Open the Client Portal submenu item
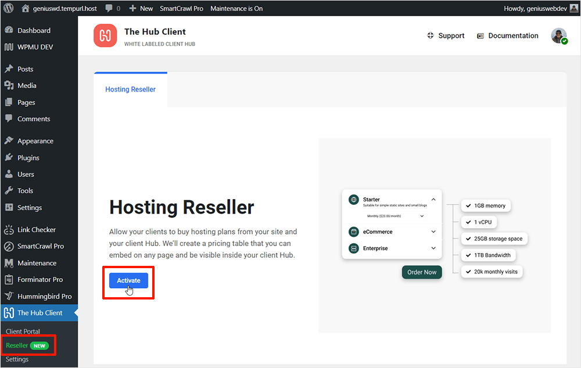This screenshot has height=368, width=581. coord(23,331)
